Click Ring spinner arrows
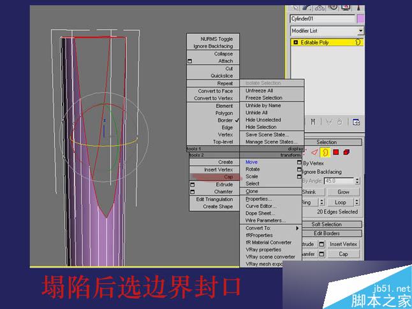 [x=321, y=202]
